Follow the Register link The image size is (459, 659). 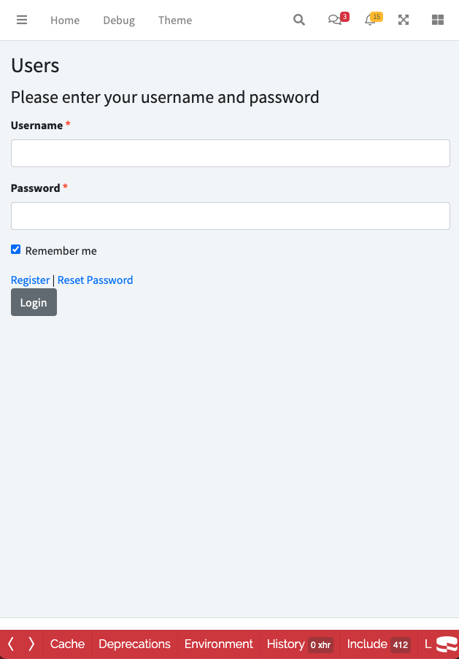31,280
